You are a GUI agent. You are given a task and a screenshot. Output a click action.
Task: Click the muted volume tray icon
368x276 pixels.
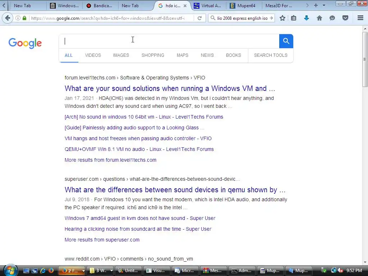point(341,271)
